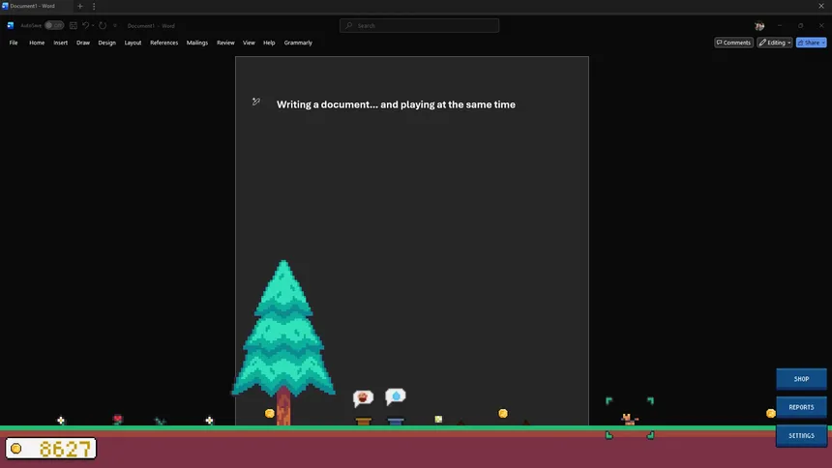
Task: Switch to the Grammarly tab
Action: click(x=298, y=43)
